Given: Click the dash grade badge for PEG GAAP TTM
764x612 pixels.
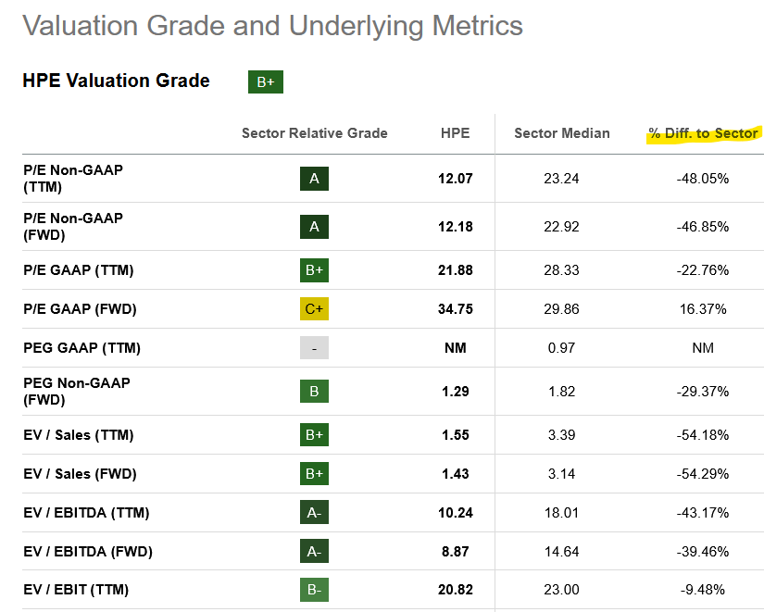Looking at the screenshot, I should pos(314,347).
